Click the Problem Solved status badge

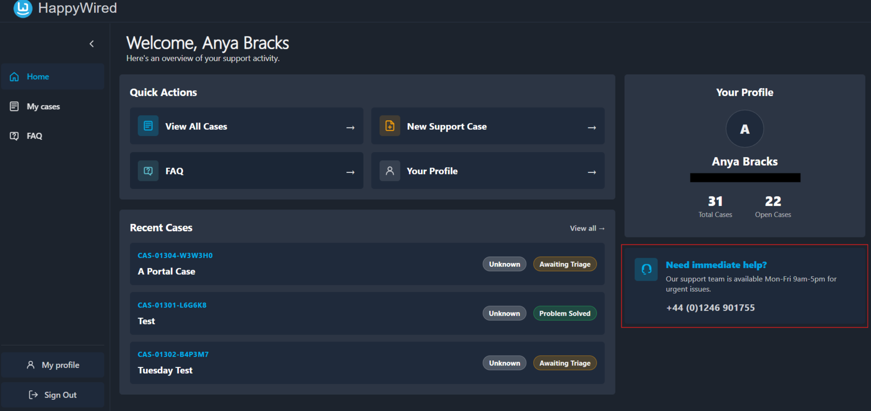tap(565, 313)
